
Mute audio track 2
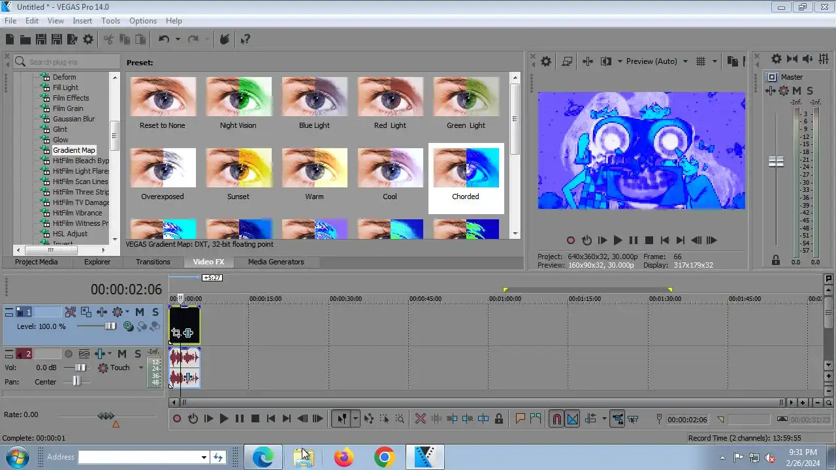click(x=122, y=354)
